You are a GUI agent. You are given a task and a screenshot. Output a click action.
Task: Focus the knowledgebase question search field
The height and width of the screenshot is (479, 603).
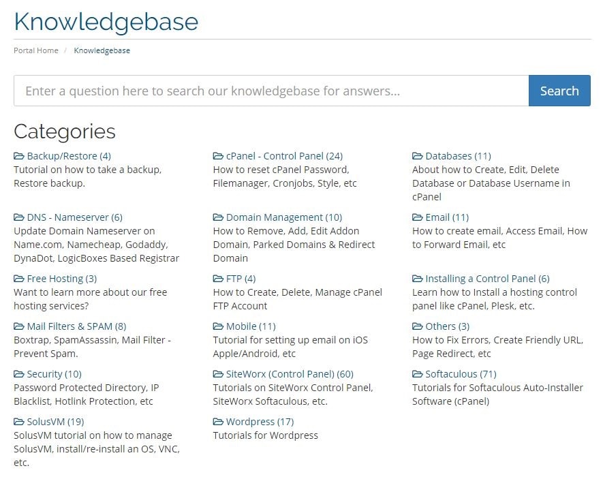tap(271, 91)
